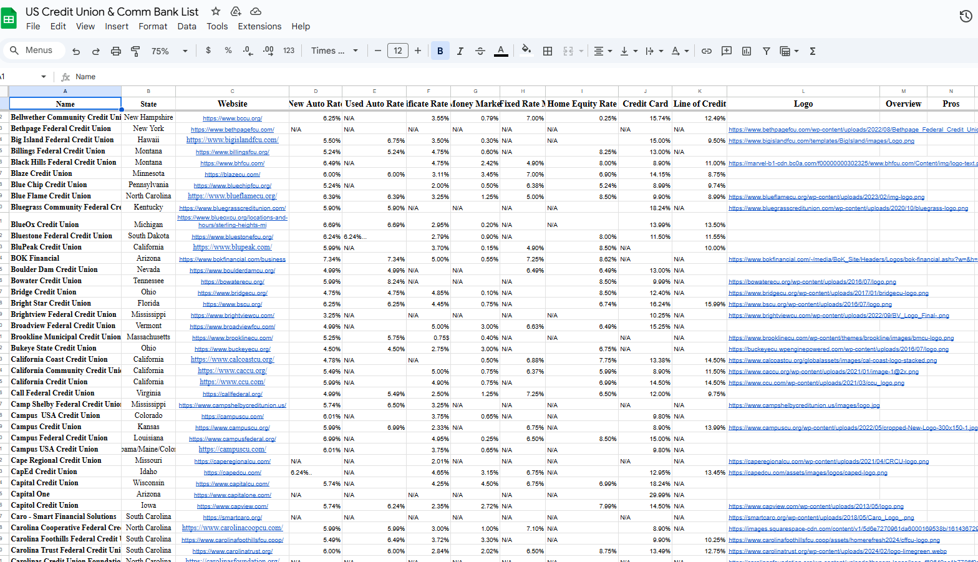Screen dimensions: 978x562
Task: Open the blazecu.com website link
Action: click(x=233, y=174)
